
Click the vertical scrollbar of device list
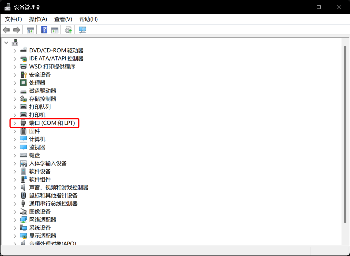(345, 133)
